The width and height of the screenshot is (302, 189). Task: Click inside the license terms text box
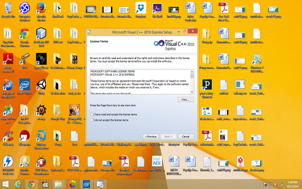[x=141, y=82]
